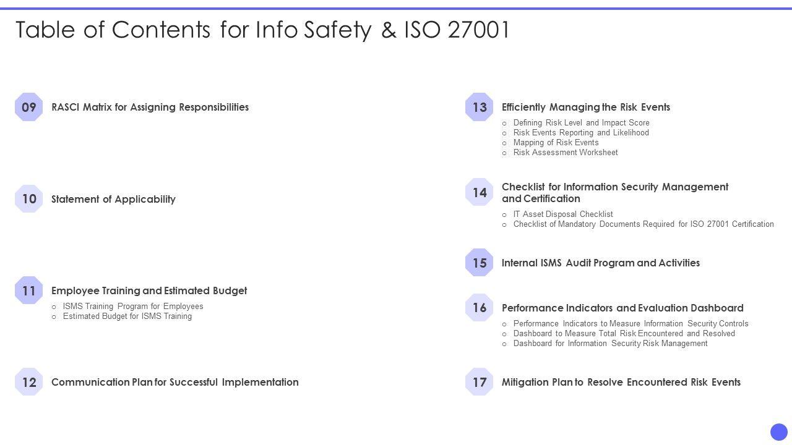Click the blue circle in the bottom corner
Viewport: 792px width, 445px height.
point(779,432)
